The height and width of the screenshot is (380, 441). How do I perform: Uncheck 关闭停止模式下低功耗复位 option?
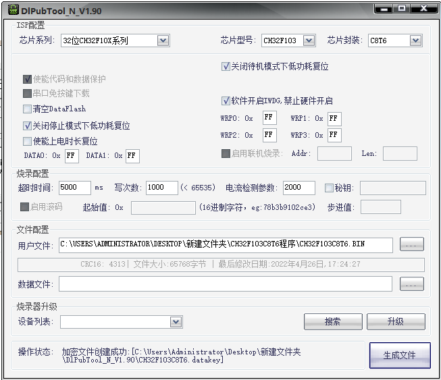pos(28,126)
